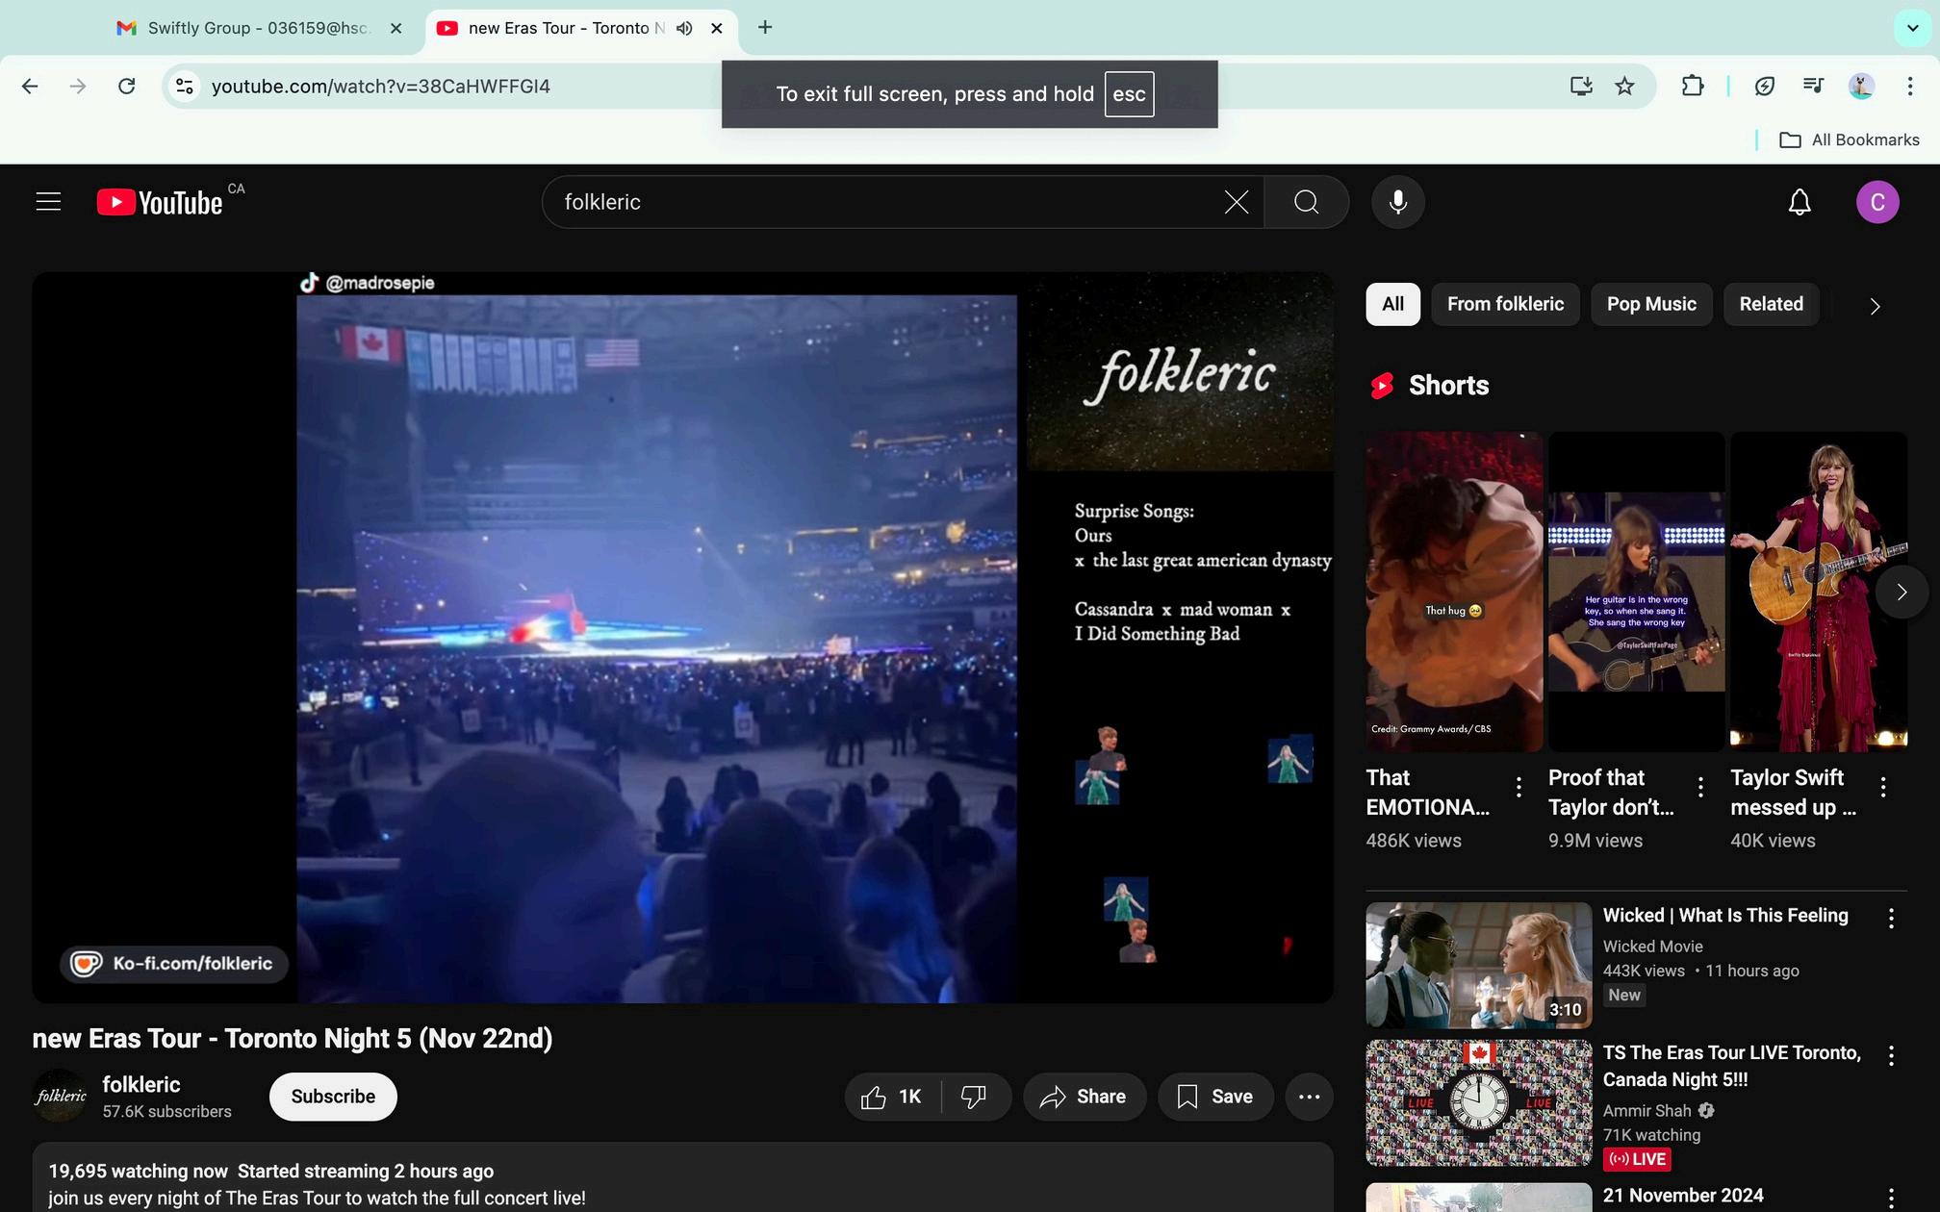Bookmark this page with star icon
1940x1212 pixels.
coord(1624,87)
